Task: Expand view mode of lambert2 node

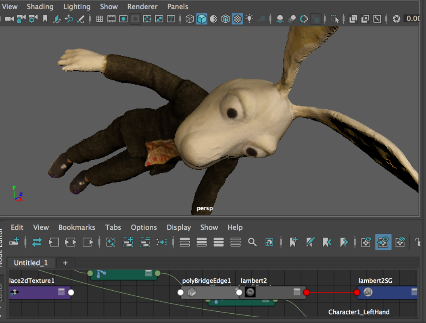Action: point(297,292)
